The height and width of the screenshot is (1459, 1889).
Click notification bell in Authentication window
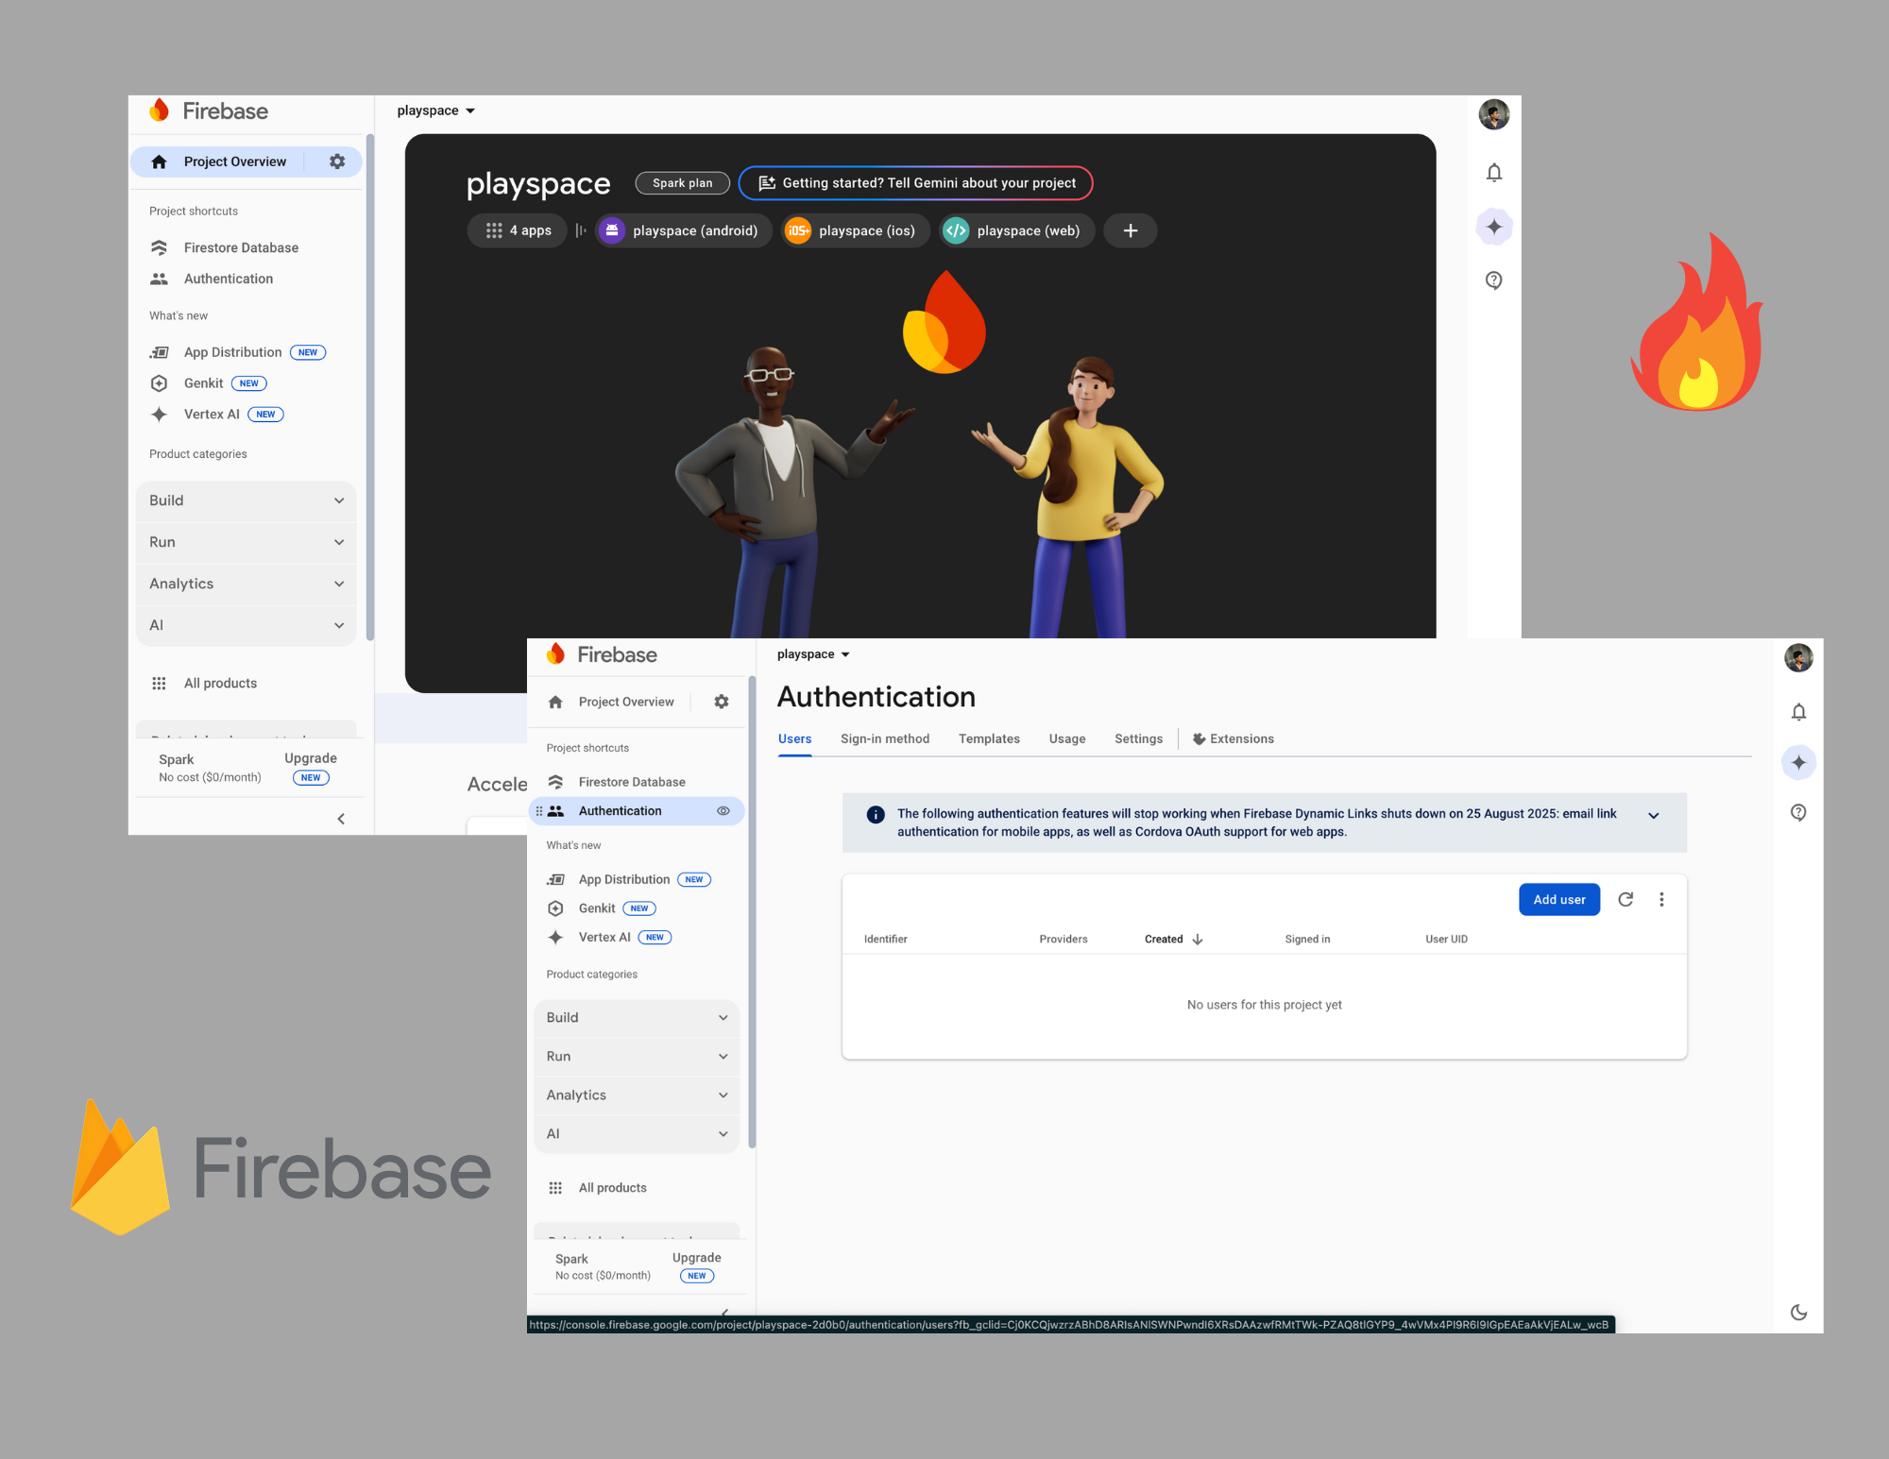(1798, 712)
